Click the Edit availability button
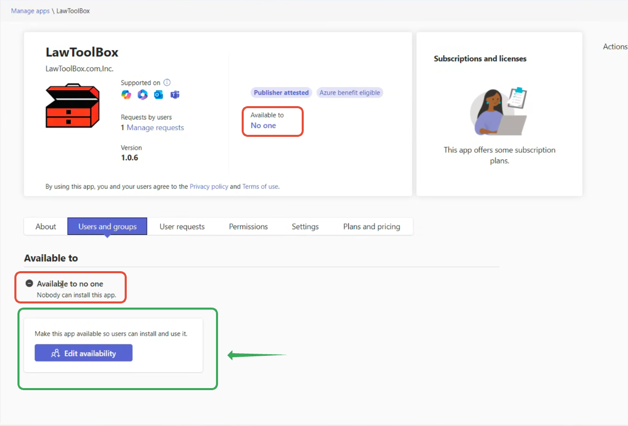Image resolution: width=628 pixels, height=426 pixels. (84, 353)
